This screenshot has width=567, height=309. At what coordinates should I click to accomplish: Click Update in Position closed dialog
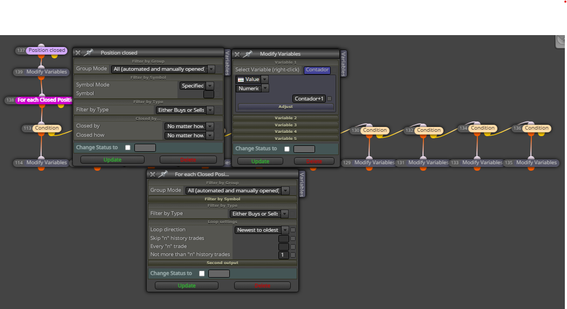[112, 160]
